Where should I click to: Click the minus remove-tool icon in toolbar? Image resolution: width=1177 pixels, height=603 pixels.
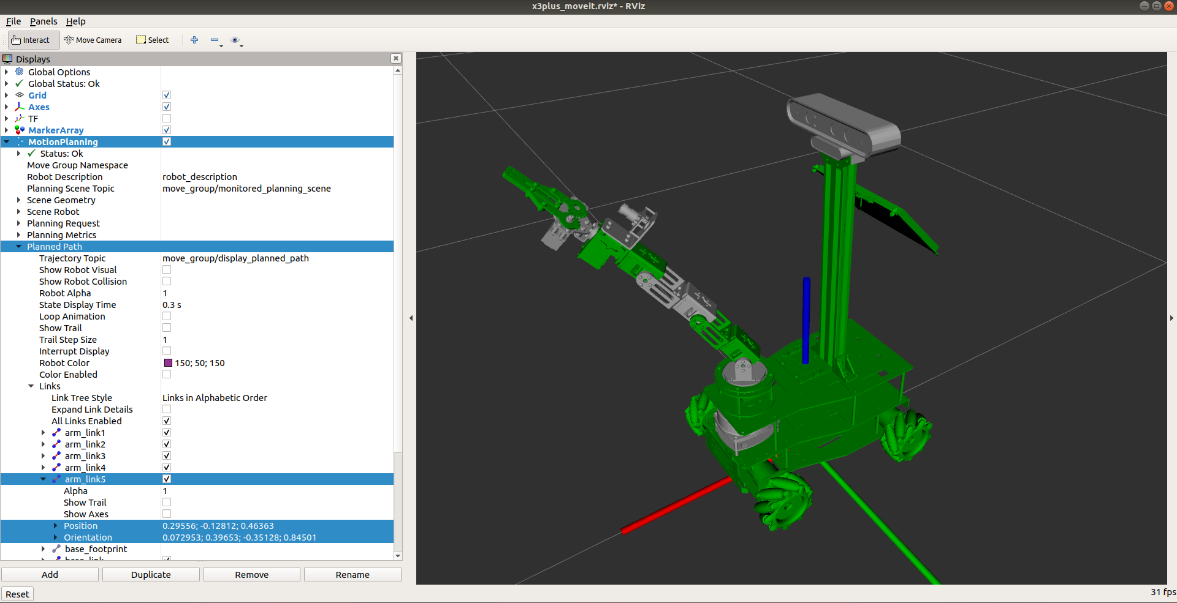pos(215,40)
